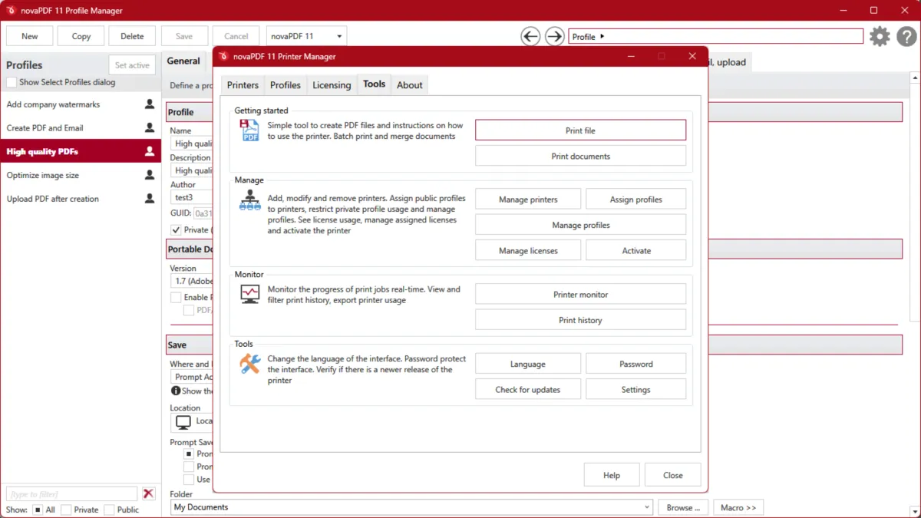
Task: Click the Print documents button
Action: pyautogui.click(x=580, y=156)
